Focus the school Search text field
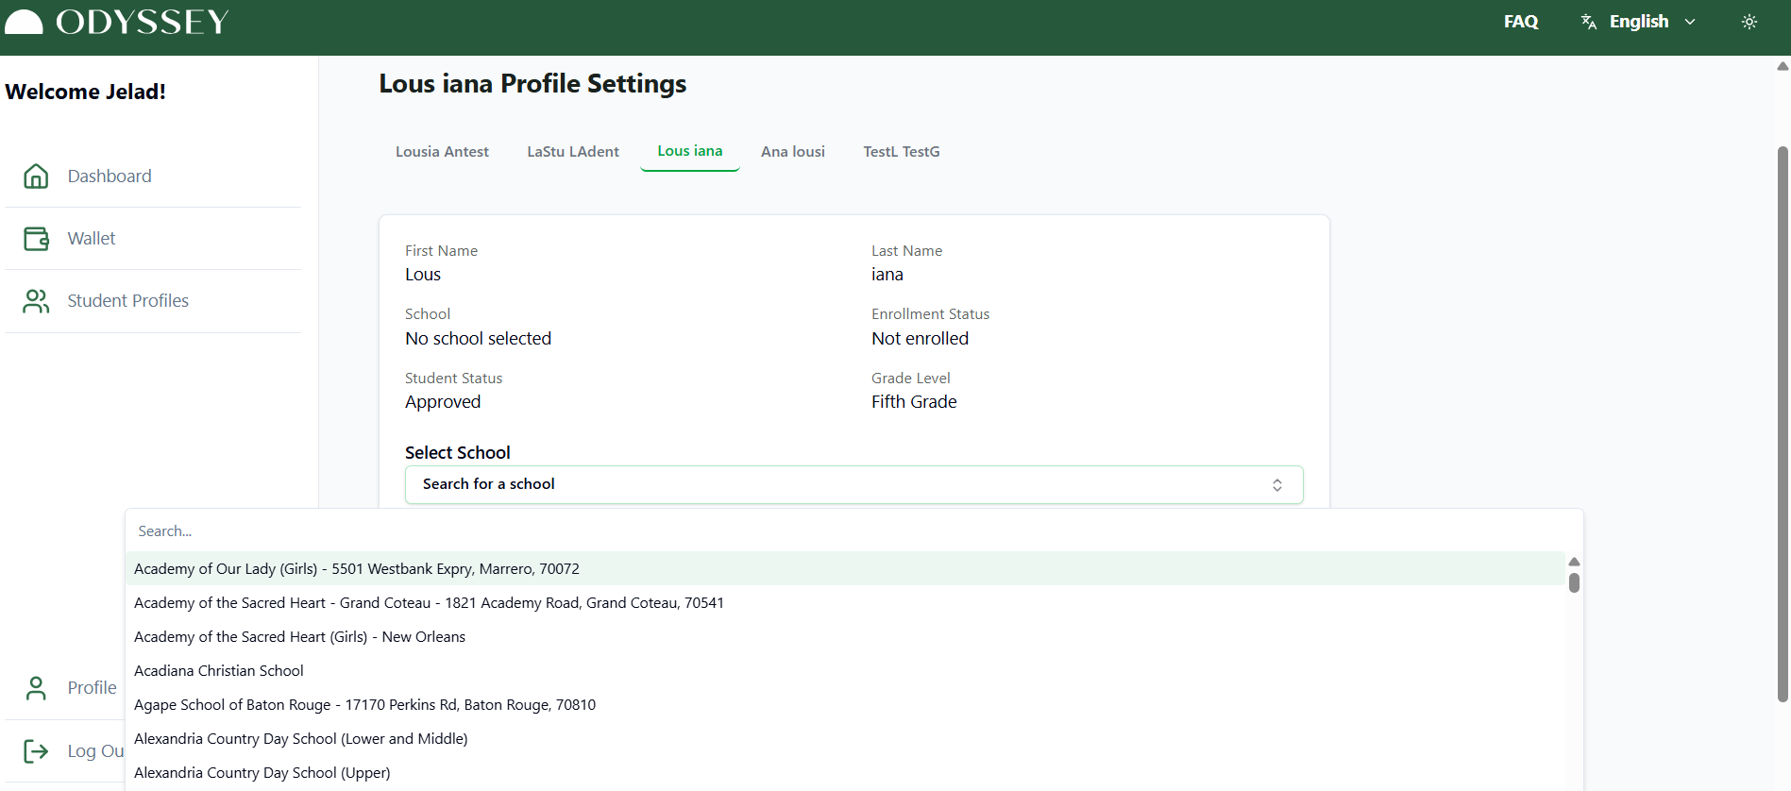Screen dimensions: 1791x791 [850, 531]
